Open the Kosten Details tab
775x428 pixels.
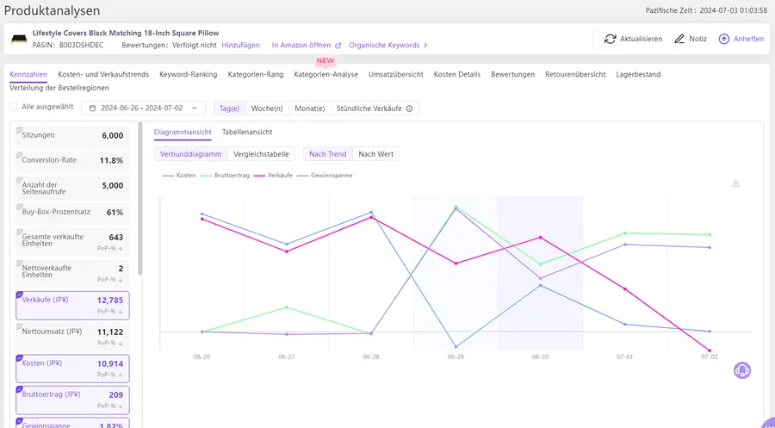[457, 75]
